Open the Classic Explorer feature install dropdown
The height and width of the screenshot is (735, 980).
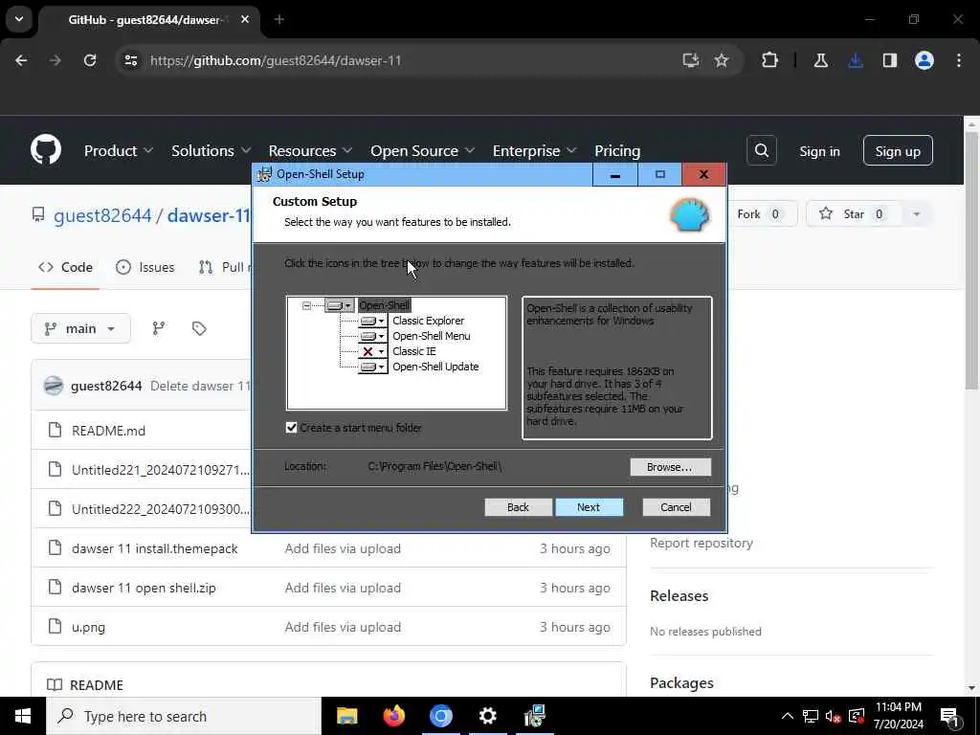[372, 321]
